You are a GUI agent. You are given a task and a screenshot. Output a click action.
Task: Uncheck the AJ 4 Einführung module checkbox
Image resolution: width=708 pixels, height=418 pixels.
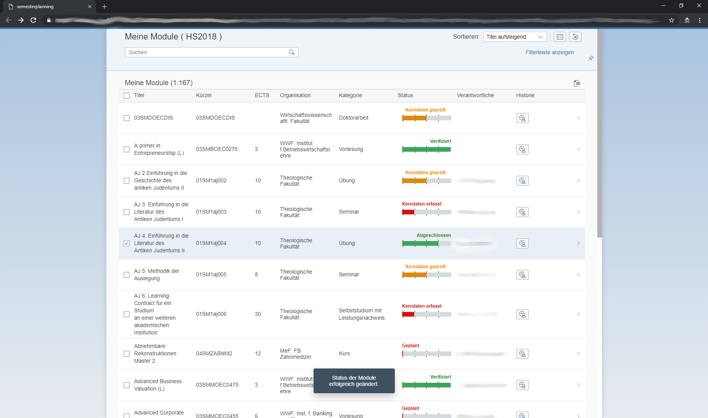point(127,243)
